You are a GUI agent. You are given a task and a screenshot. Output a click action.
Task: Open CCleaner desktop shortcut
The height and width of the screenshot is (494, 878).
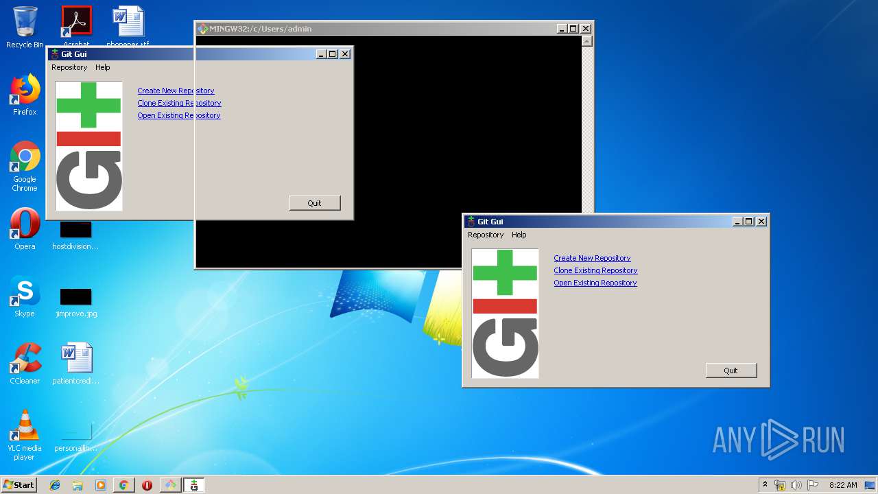pyautogui.click(x=25, y=364)
